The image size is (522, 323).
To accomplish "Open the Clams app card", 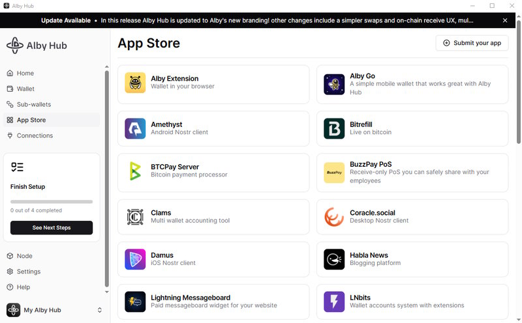I will pos(213,217).
